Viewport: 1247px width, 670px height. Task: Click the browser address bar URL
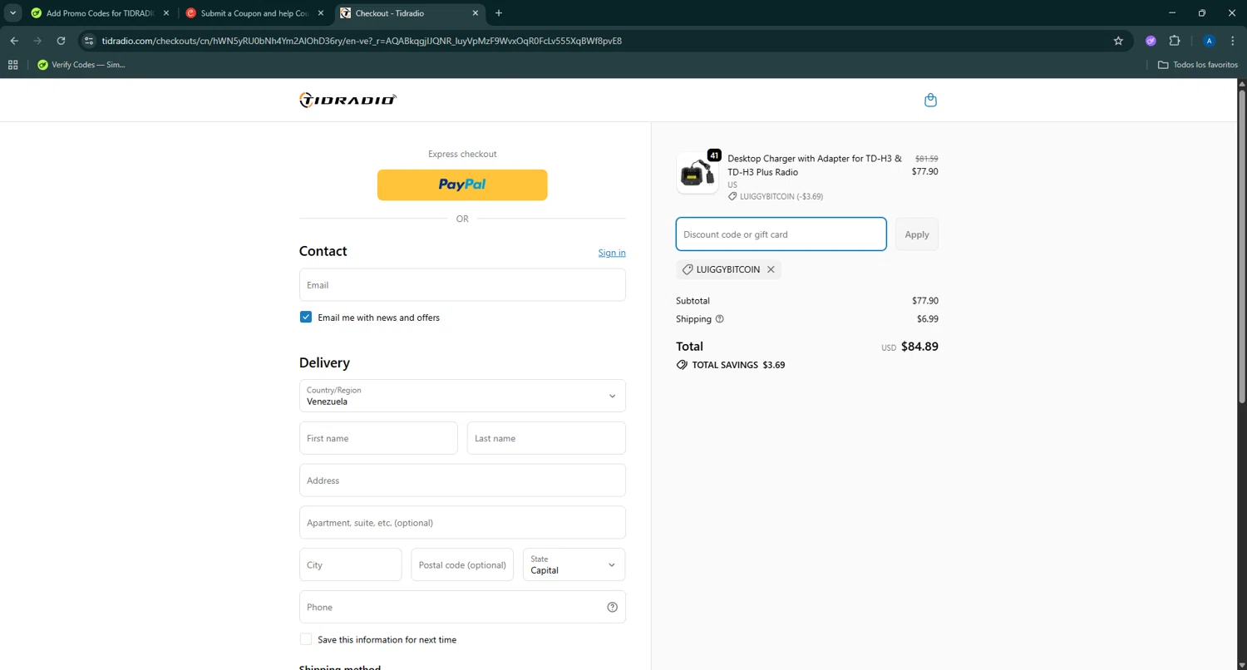point(362,41)
